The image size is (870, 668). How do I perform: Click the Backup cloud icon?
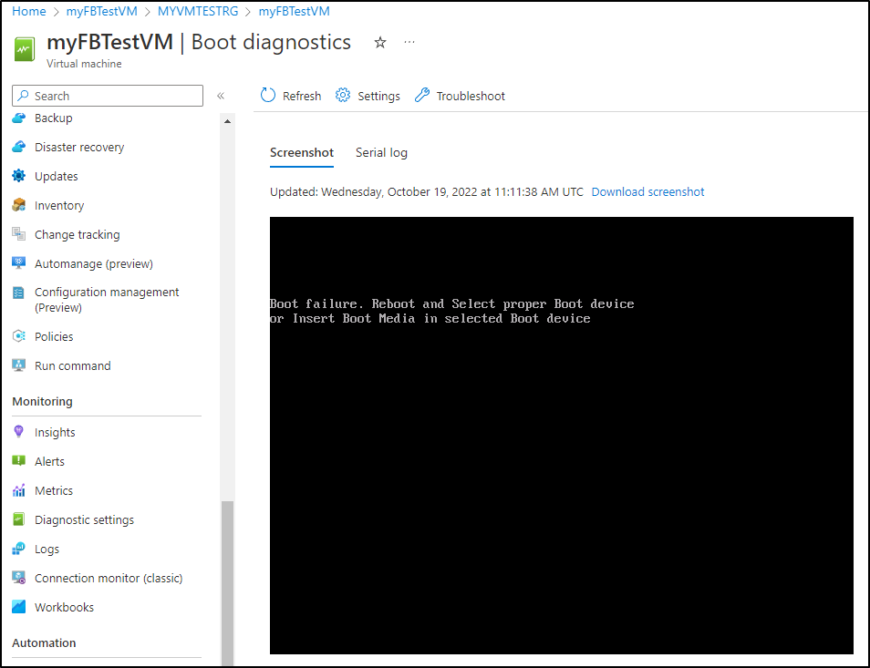click(x=19, y=118)
